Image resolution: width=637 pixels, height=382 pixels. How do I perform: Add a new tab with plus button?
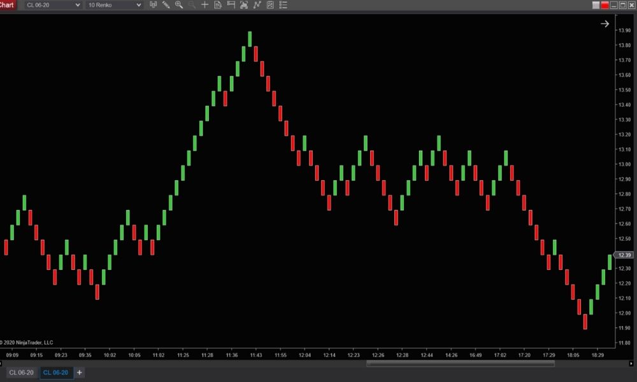79,372
